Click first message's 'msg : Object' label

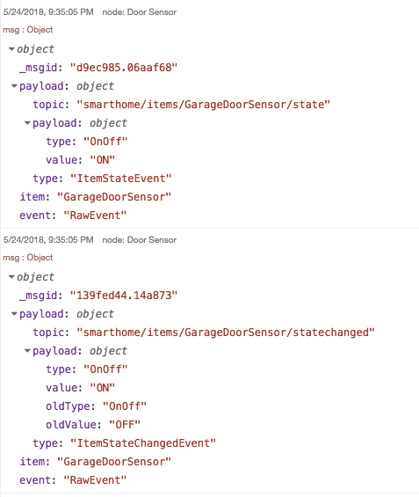pyautogui.click(x=28, y=30)
